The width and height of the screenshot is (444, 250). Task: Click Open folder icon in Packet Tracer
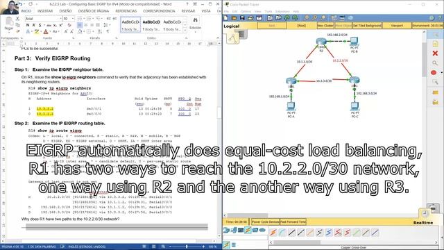click(234, 18)
